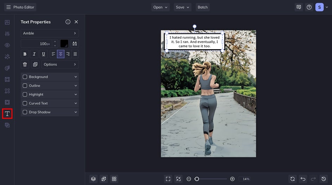Fit image to screen icon

pos(168,179)
